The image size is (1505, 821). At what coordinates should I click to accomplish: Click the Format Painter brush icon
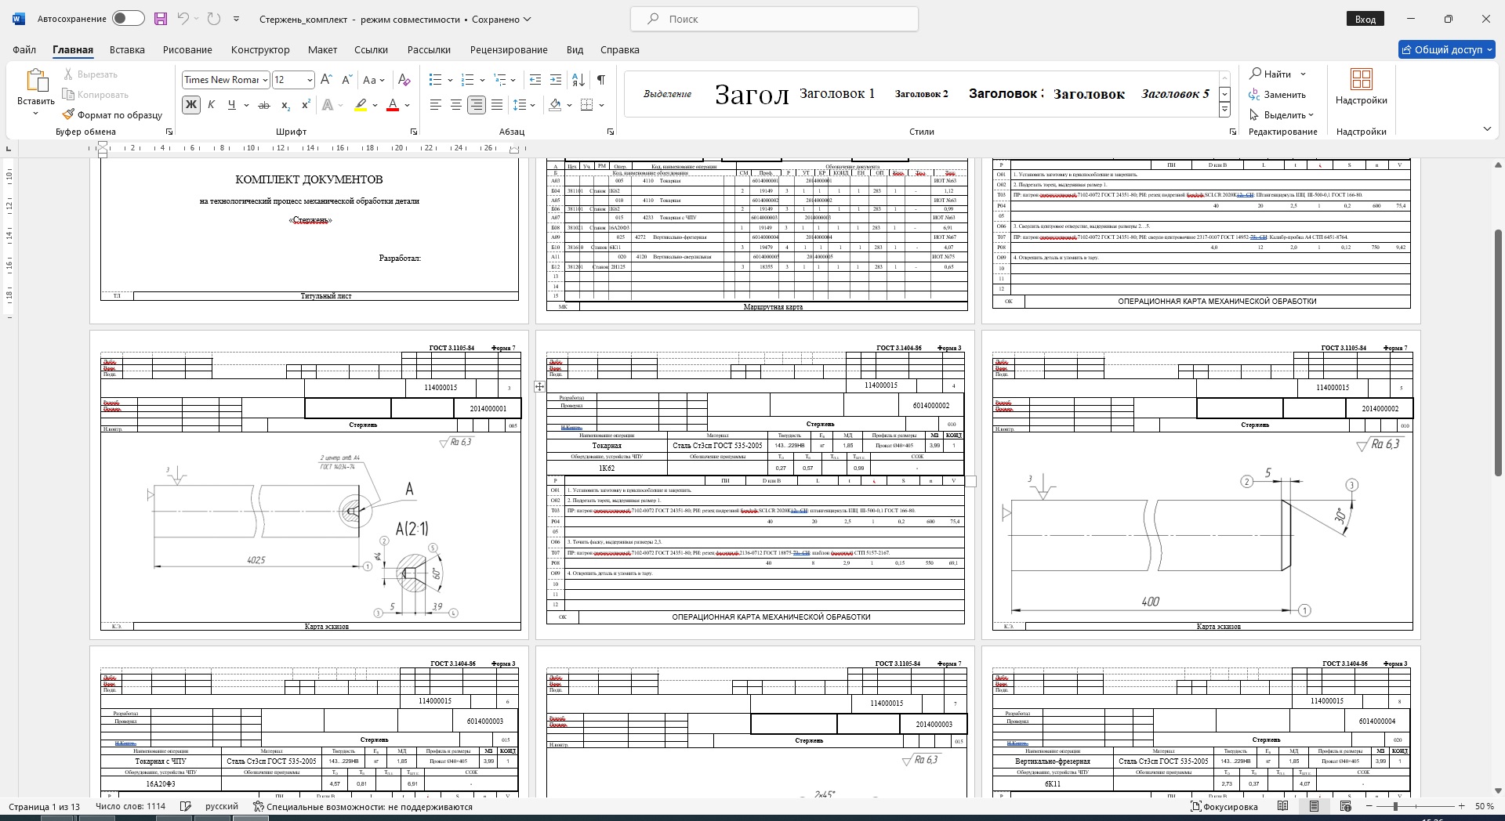pyautogui.click(x=68, y=114)
